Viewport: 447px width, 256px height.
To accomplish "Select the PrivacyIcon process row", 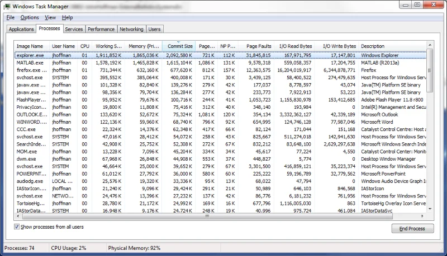I will [220, 107].
